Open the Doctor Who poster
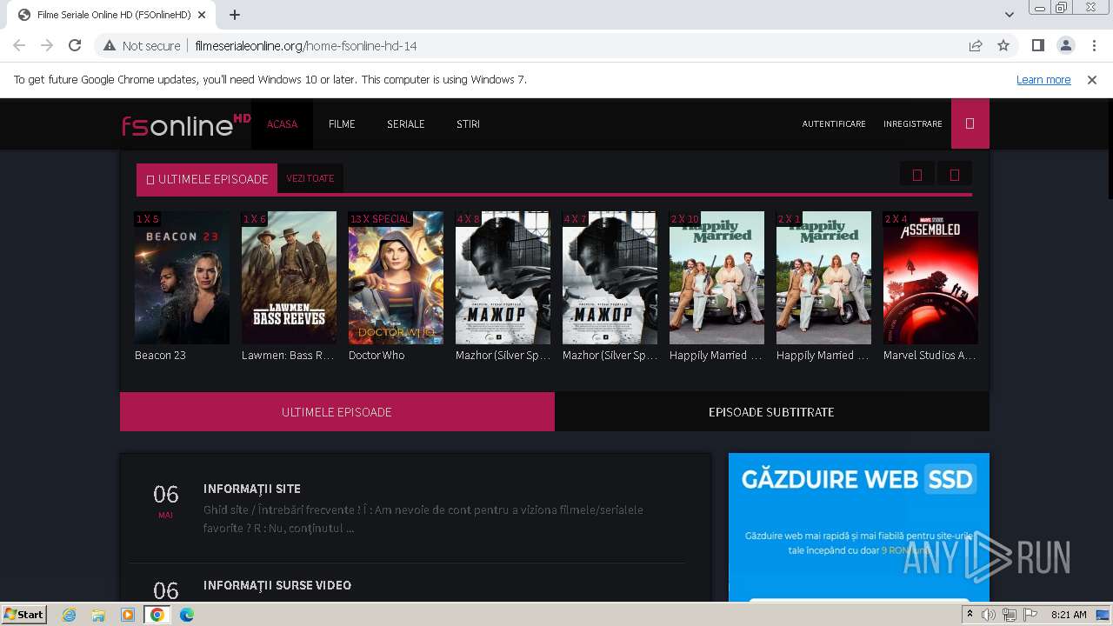Image resolution: width=1113 pixels, height=626 pixels. point(396,277)
